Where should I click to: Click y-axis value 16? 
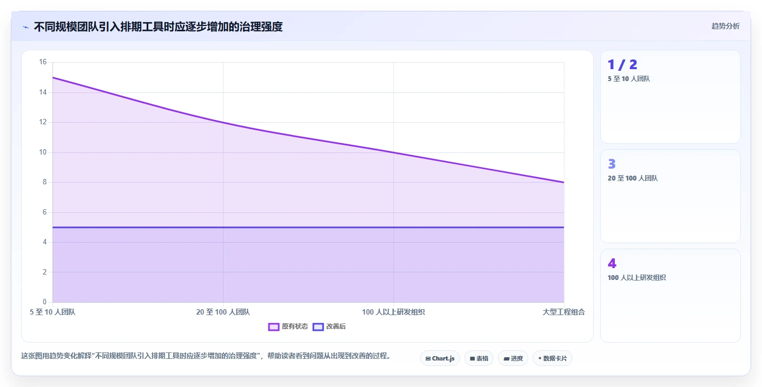pos(43,62)
